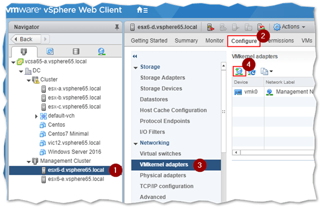Switch to the Summary tab
Image resolution: width=321 pixels, height=208 pixels.
[x=186, y=41]
